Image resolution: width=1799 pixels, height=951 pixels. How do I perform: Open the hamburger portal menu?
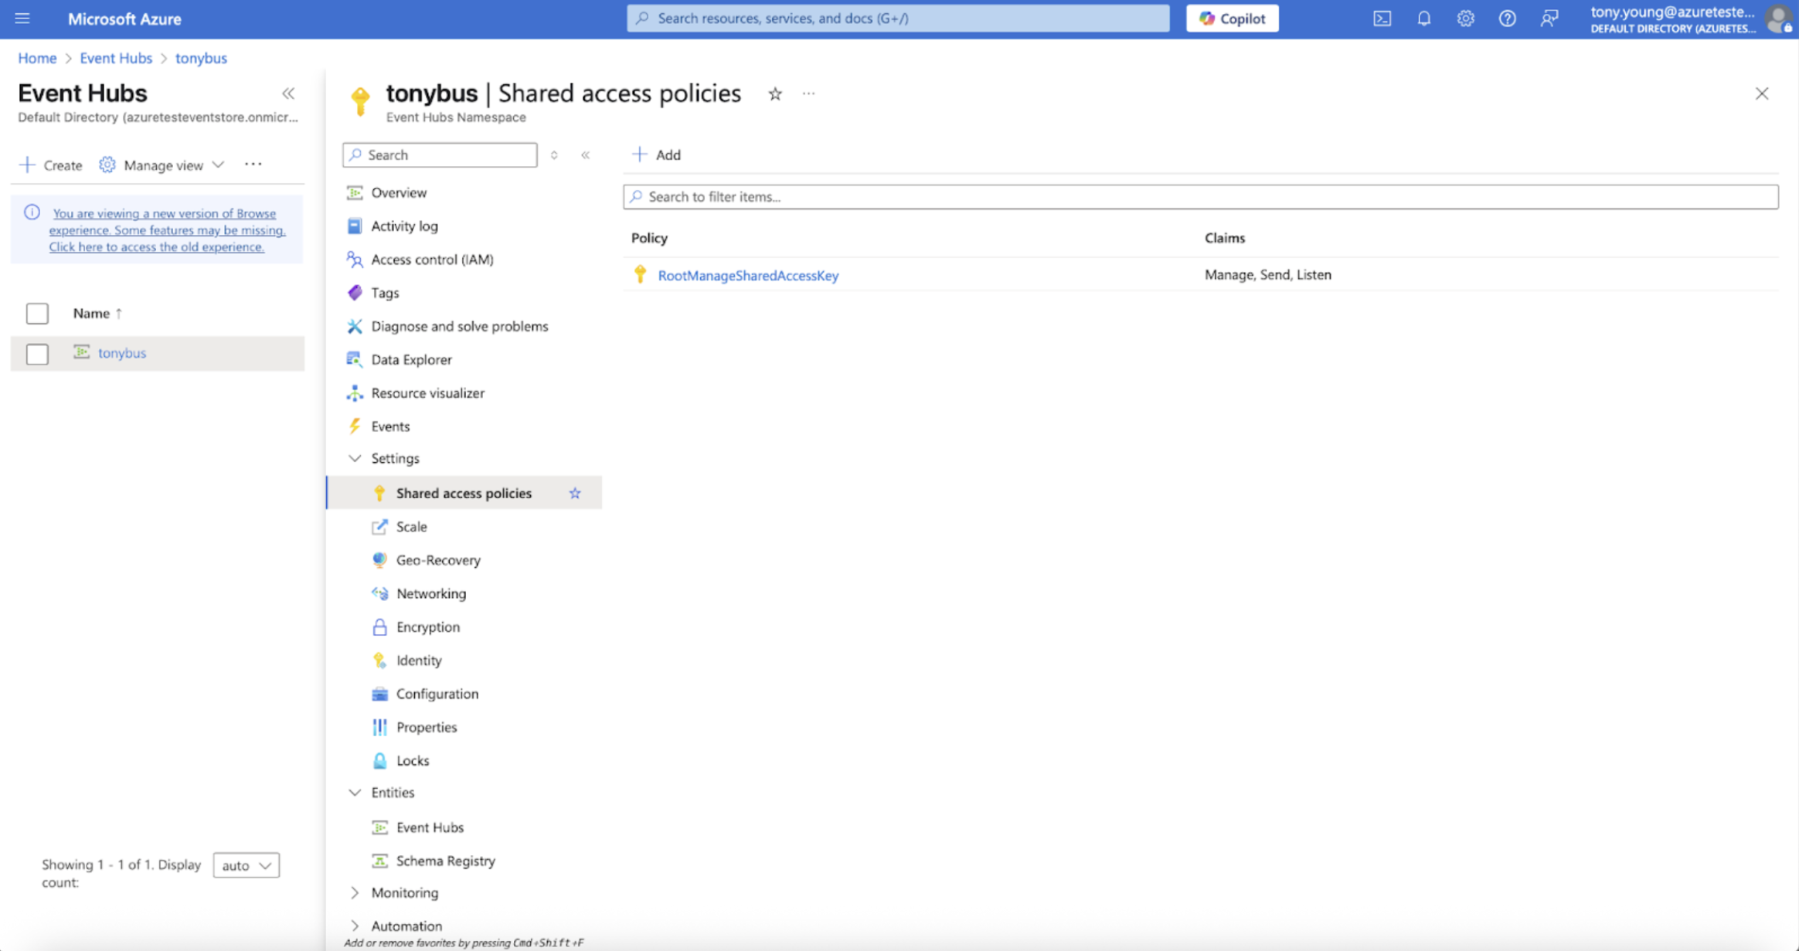[x=22, y=19]
